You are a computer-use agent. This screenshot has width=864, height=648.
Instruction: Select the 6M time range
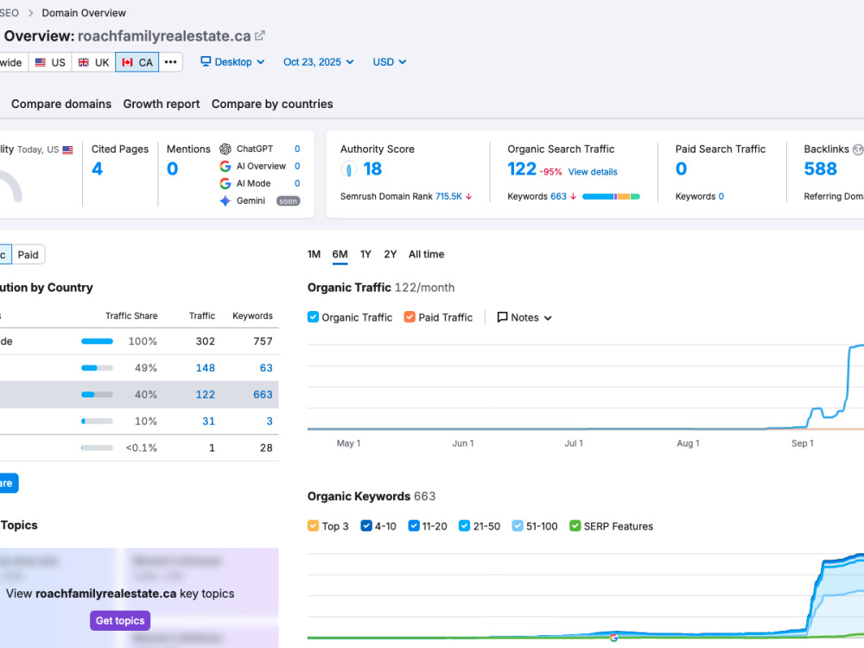coord(340,254)
